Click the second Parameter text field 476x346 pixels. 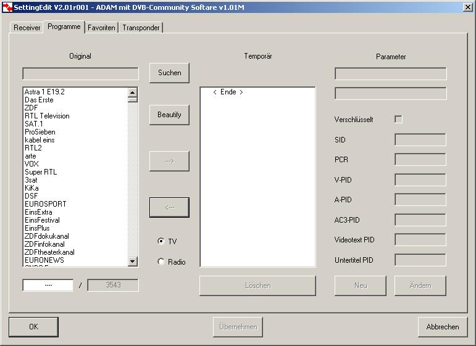[x=391, y=93]
